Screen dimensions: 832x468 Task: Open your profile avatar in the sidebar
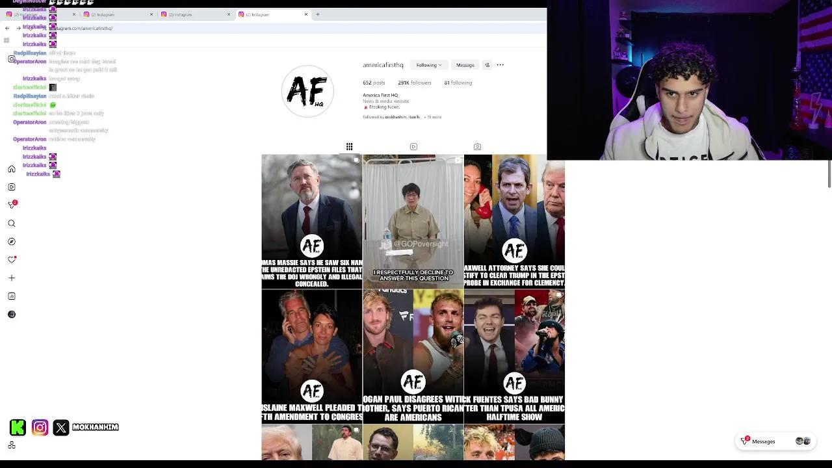[12, 315]
